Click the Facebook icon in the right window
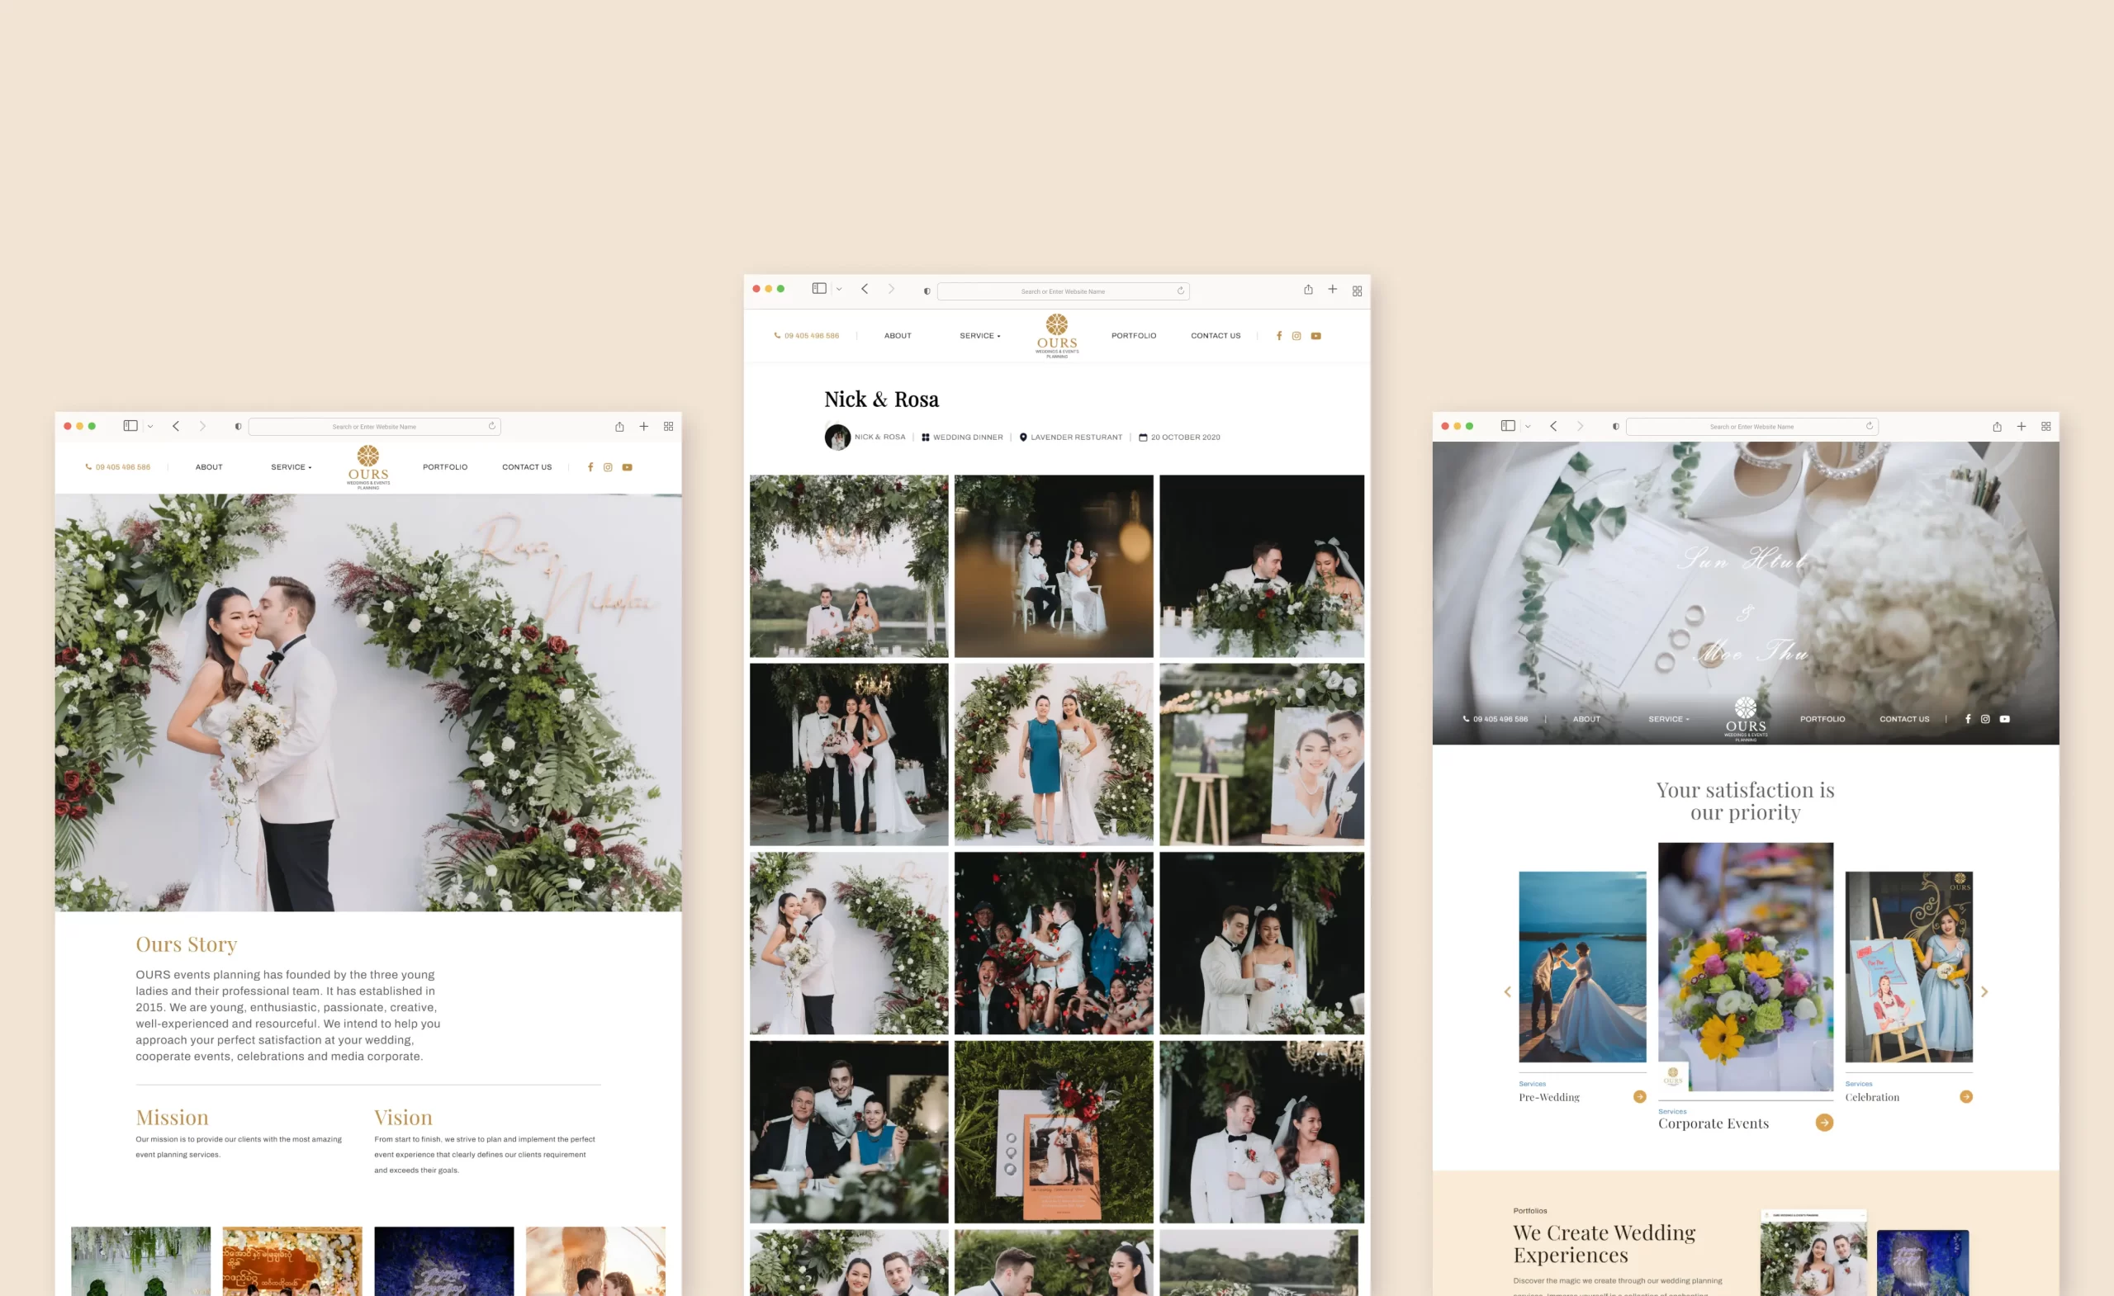The width and height of the screenshot is (2114, 1296). (x=1968, y=719)
